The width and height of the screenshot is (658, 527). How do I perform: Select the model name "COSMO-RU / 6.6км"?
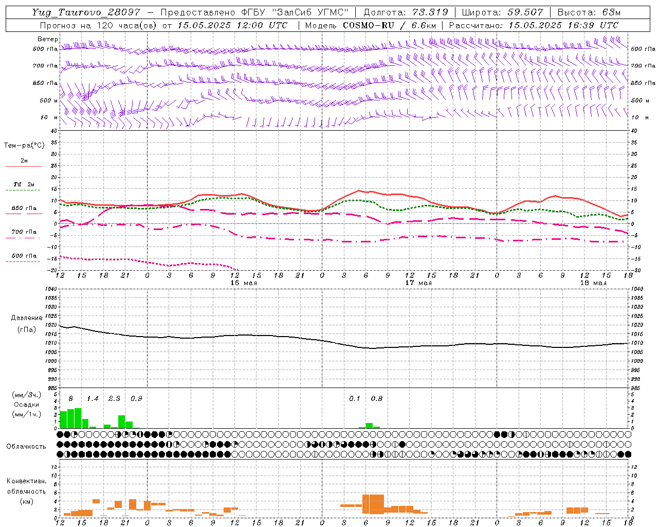click(x=389, y=25)
